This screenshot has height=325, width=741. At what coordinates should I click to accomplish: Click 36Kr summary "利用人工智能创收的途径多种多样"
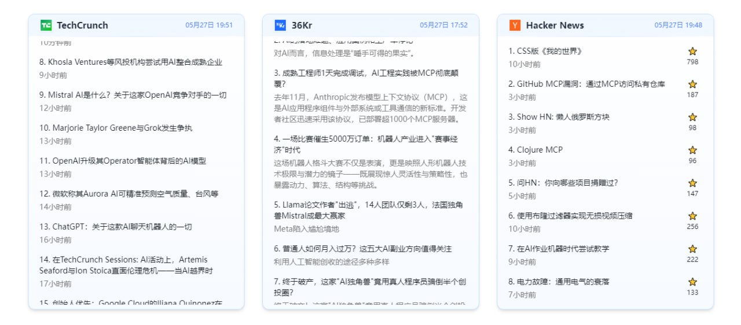[332, 262]
